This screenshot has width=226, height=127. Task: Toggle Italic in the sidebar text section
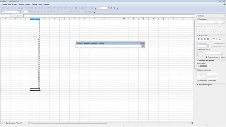coord(202,27)
